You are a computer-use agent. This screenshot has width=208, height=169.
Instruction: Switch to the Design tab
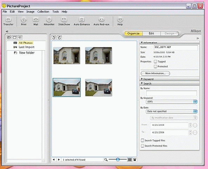[169, 34]
